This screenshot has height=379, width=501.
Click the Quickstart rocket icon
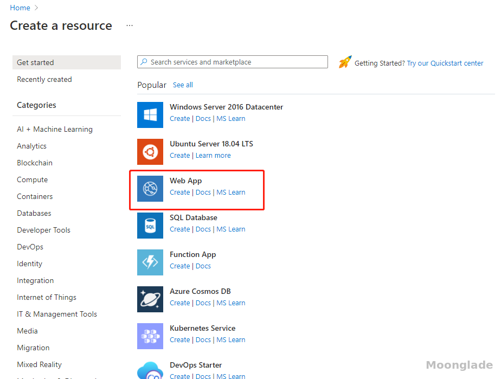point(345,62)
